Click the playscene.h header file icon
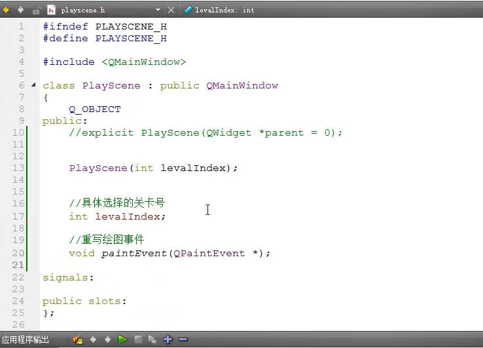This screenshot has width=483, height=348. [51, 10]
